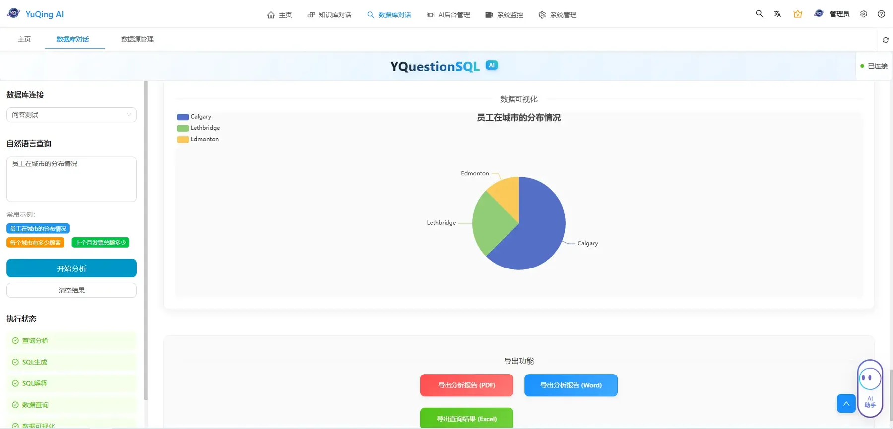Click the 数据查询 status check icon
The height and width of the screenshot is (429, 893).
(x=15, y=405)
